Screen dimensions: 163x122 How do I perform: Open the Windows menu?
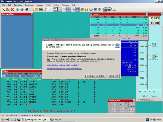tap(65, 5)
